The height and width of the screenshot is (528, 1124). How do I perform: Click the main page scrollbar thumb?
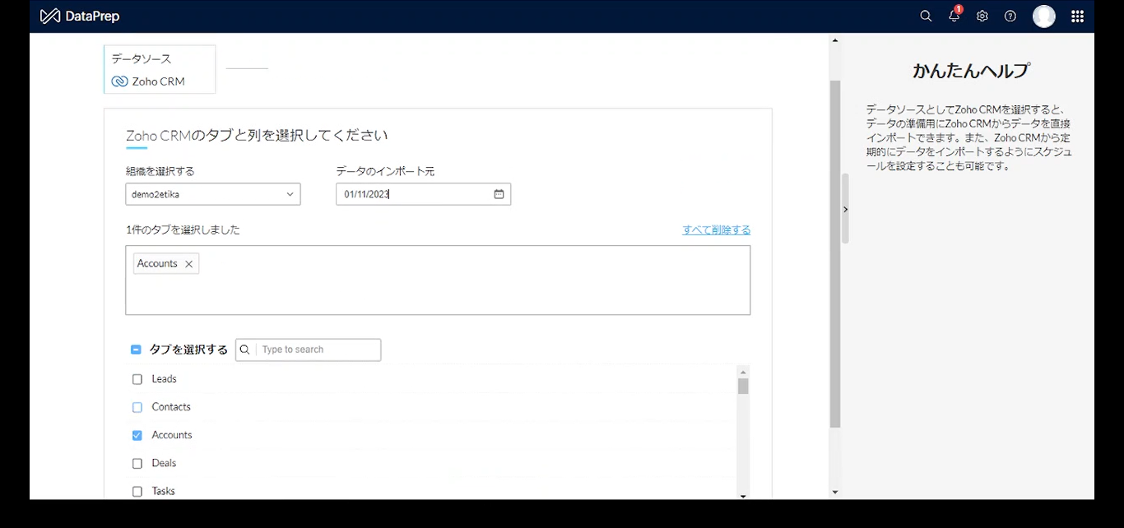(x=835, y=255)
